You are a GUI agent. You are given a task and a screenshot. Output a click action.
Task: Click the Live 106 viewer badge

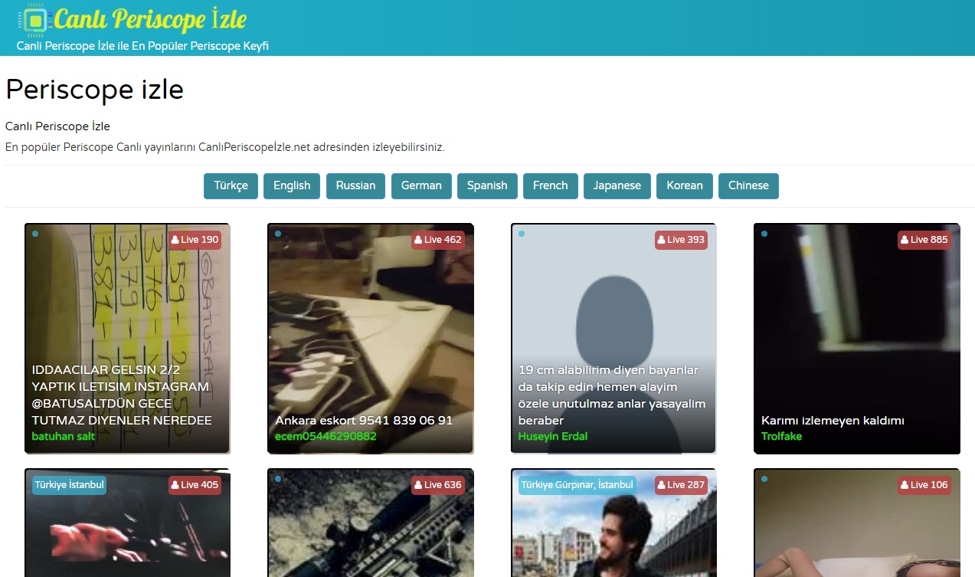coord(924,485)
